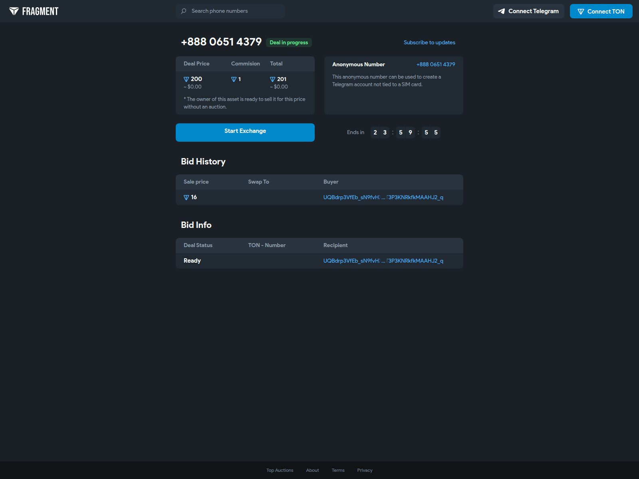Click the TON icon beside bid price 16

[186, 197]
